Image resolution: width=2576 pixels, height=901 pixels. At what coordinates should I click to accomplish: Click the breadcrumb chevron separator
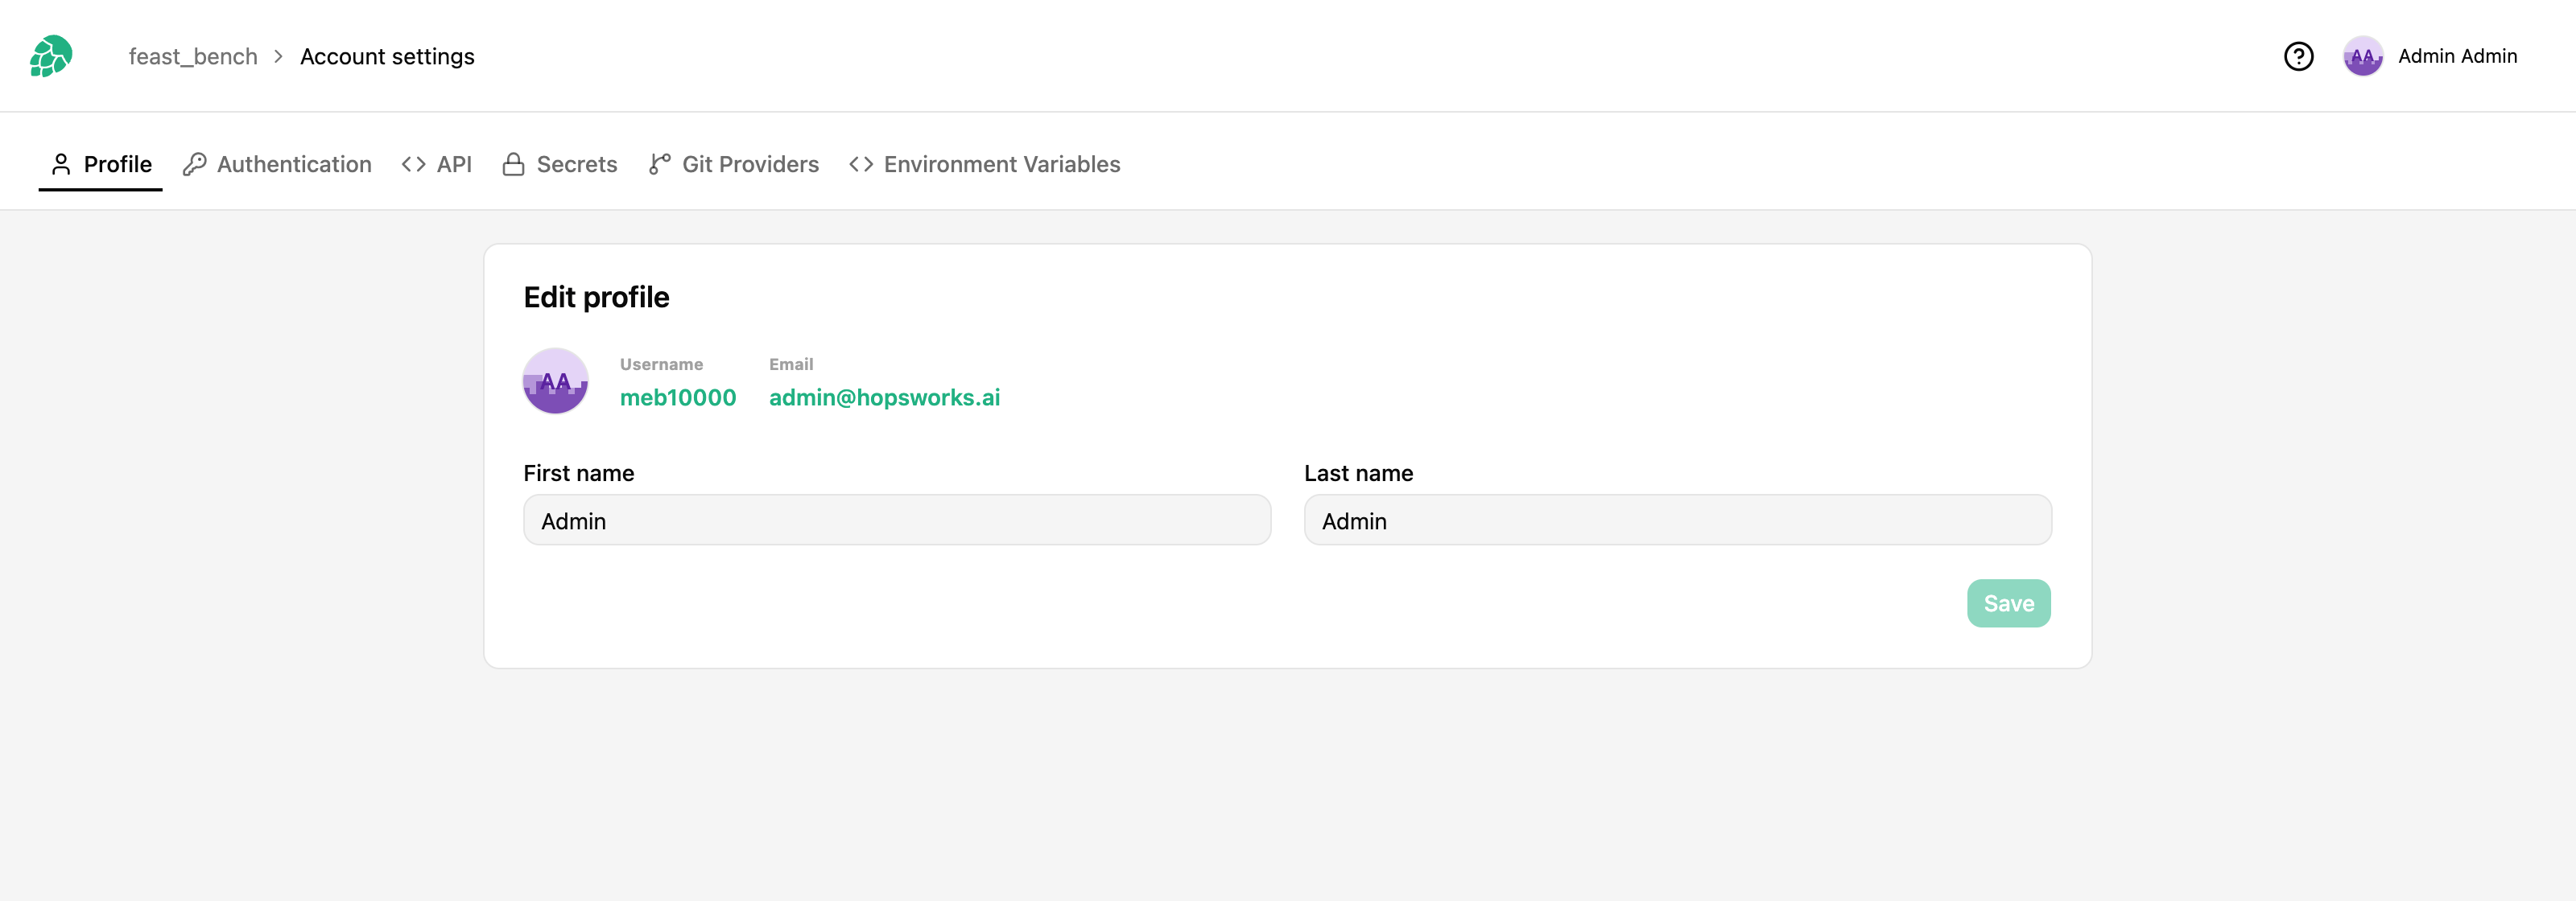click(278, 57)
